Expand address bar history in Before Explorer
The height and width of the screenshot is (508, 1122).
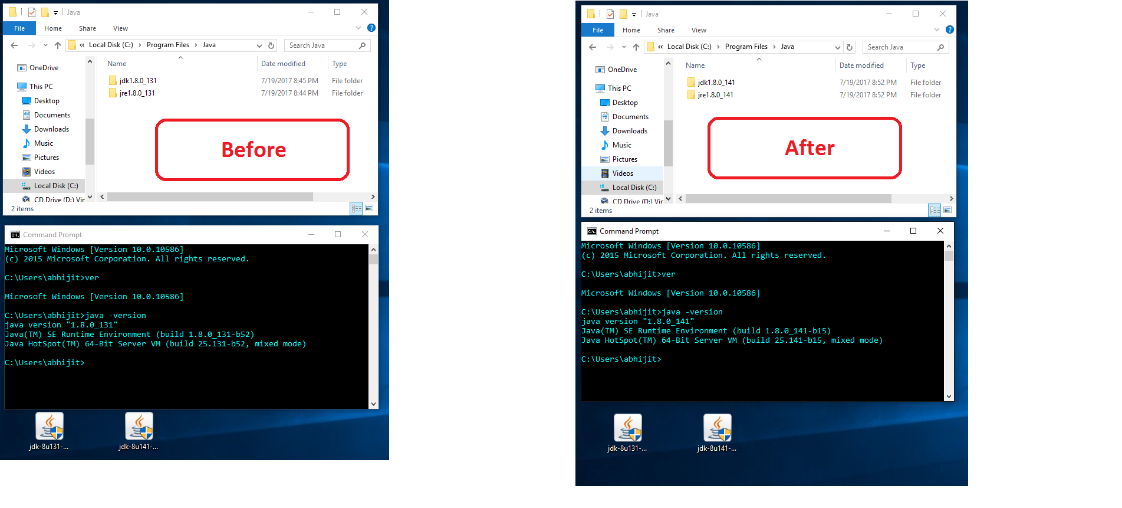(259, 45)
